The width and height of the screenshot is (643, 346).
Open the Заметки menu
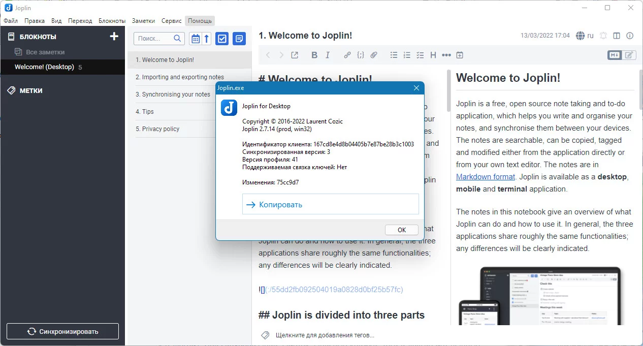(x=143, y=21)
